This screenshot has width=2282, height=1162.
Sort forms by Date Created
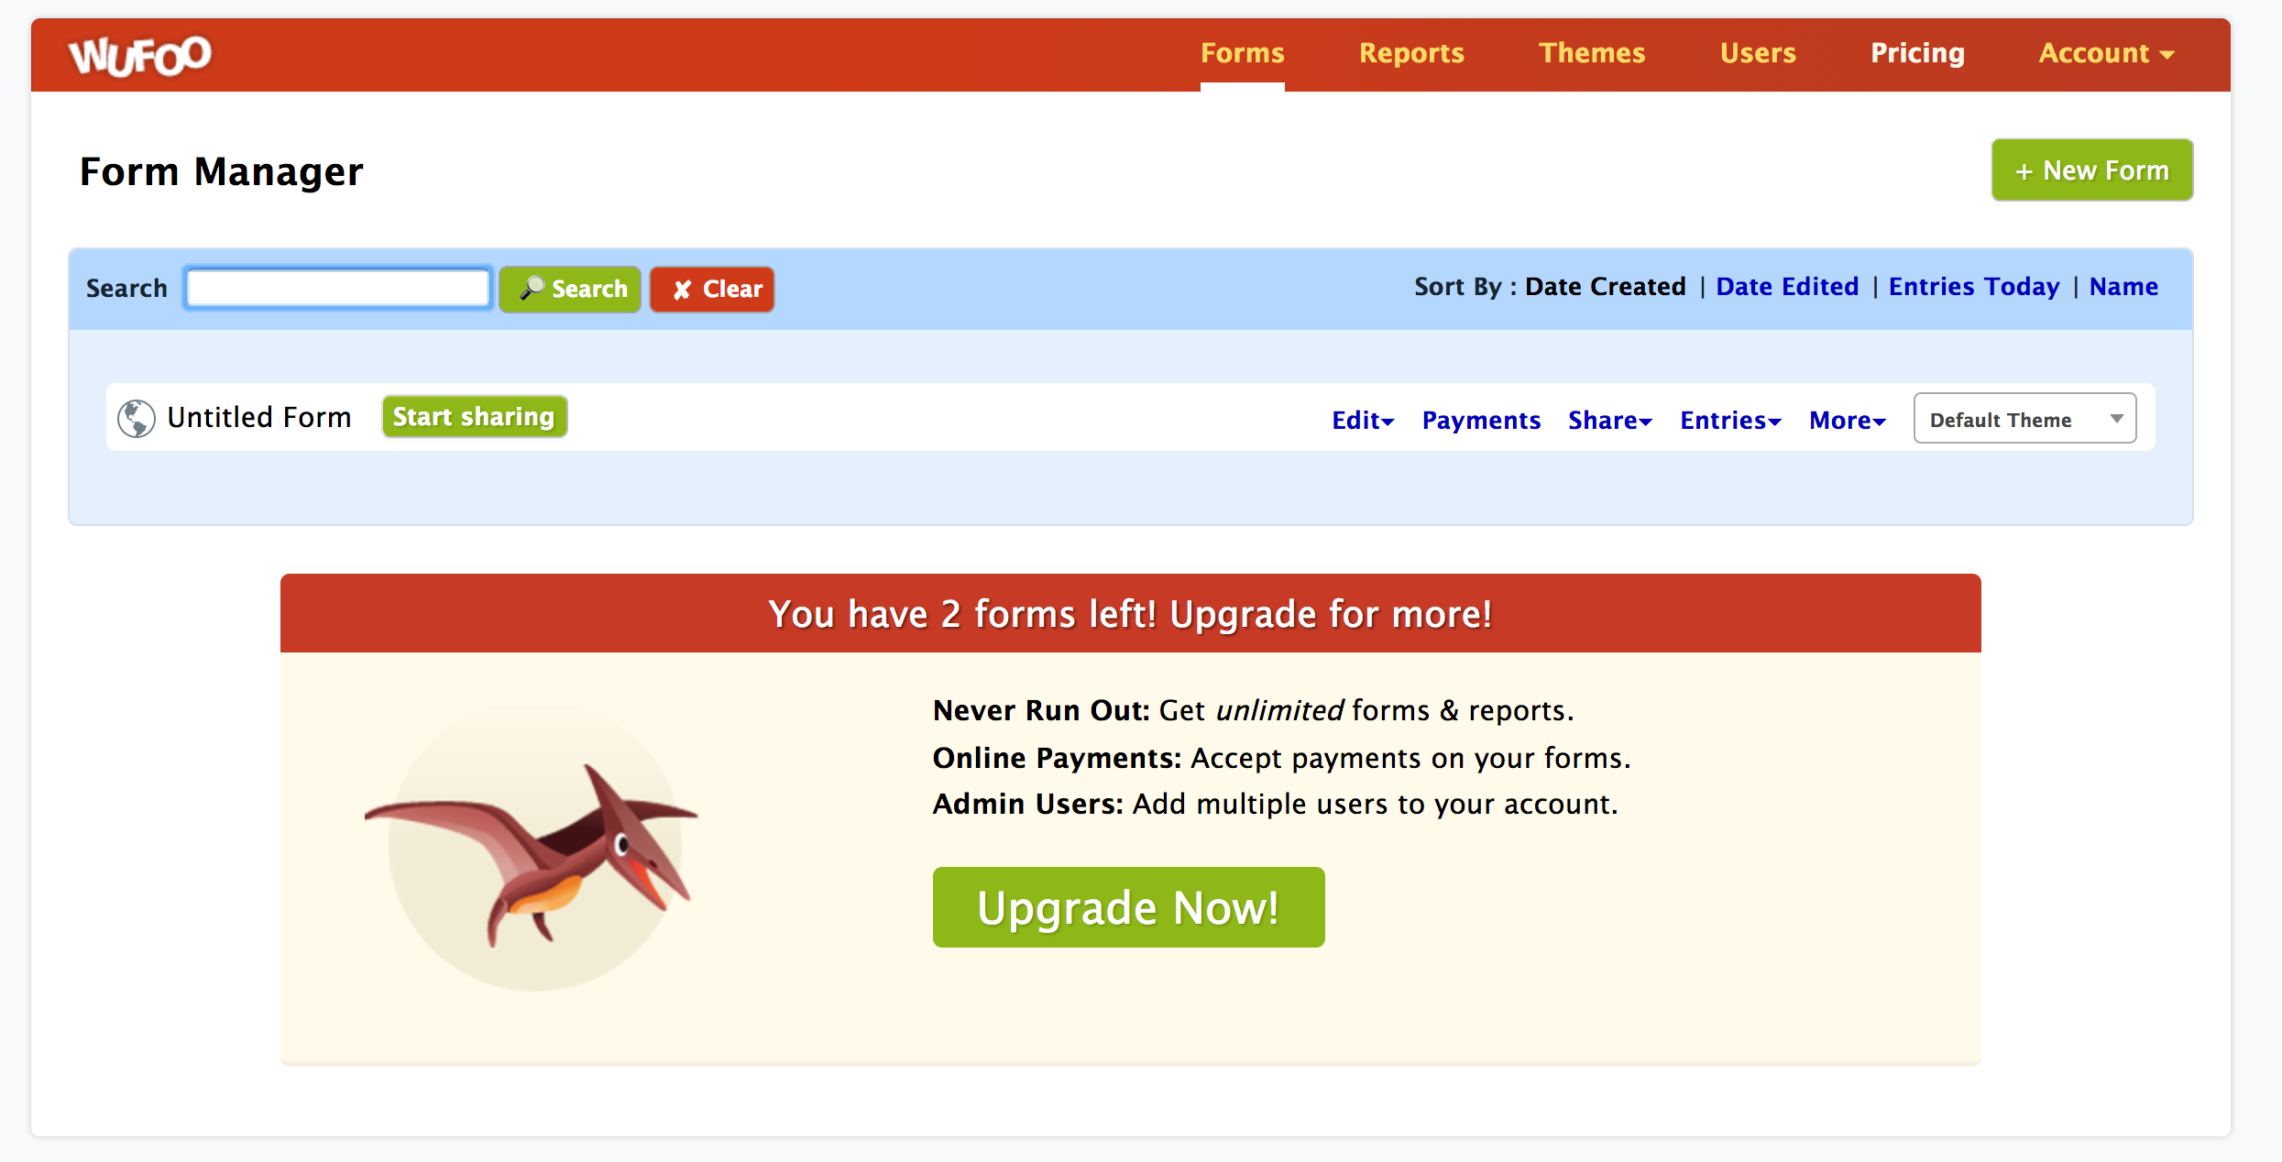[1605, 287]
